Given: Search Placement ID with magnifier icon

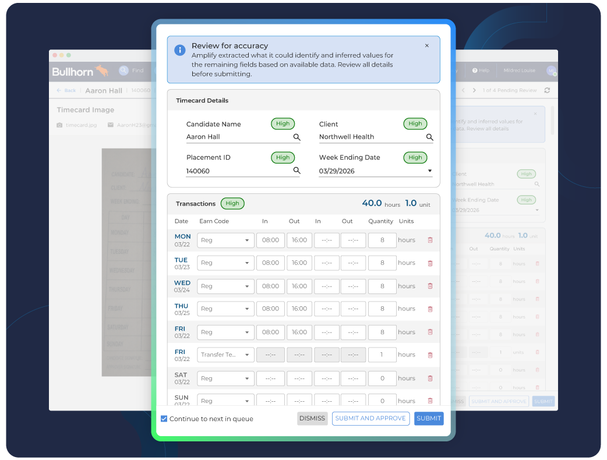Looking at the screenshot, I should tap(297, 170).
